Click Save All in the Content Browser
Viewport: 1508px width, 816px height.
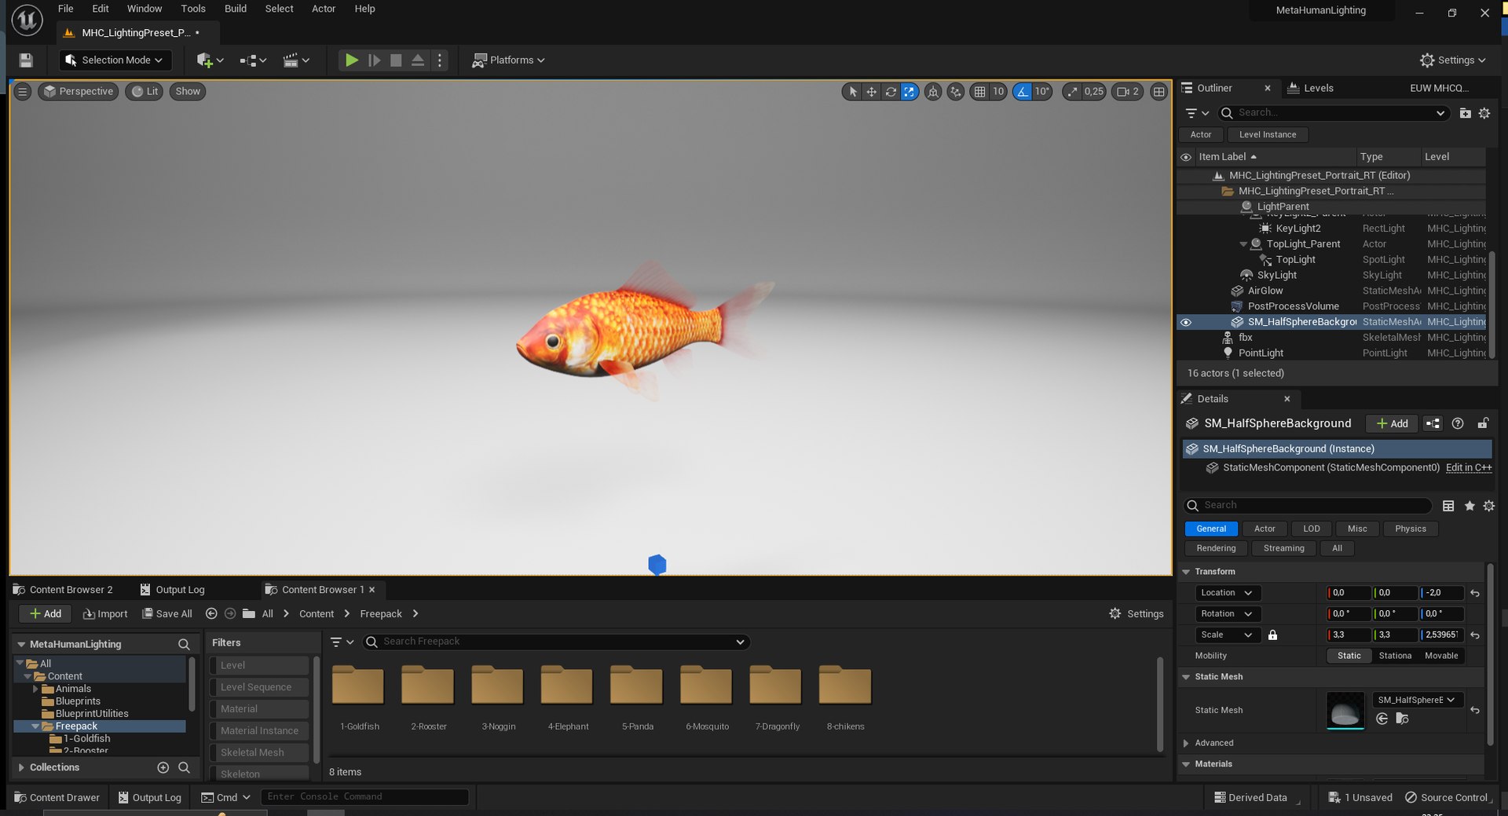(x=167, y=614)
